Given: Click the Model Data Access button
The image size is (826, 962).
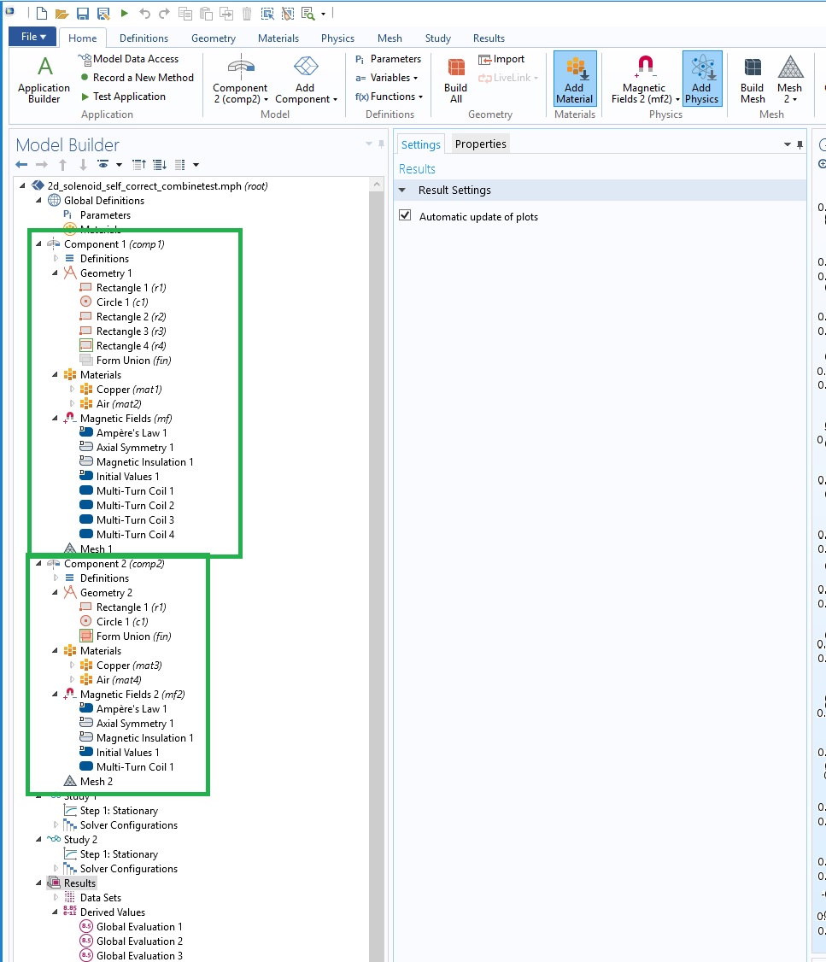Looking at the screenshot, I should pyautogui.click(x=135, y=59).
